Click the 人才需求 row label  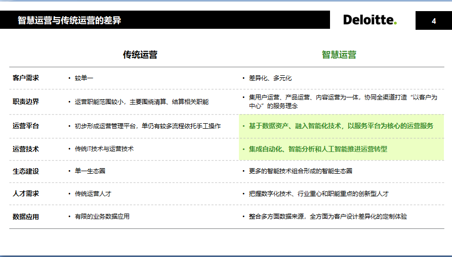click(26, 194)
